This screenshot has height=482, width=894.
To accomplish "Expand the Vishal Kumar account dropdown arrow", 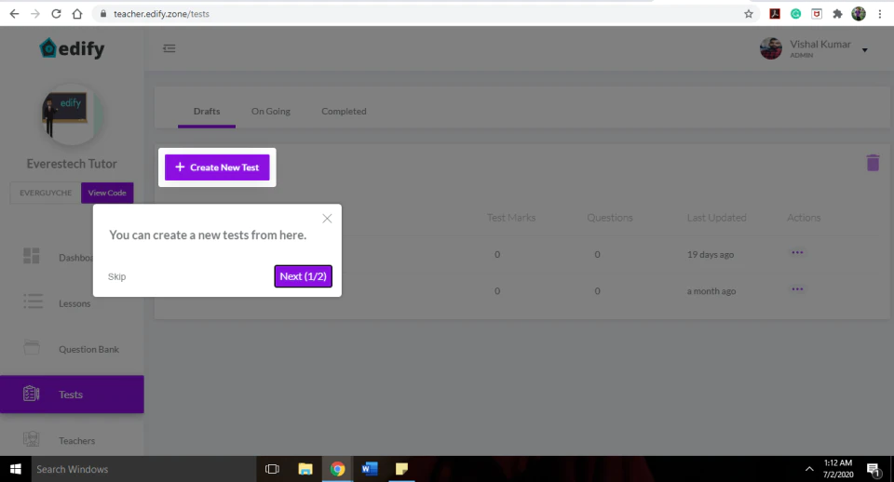I will (x=864, y=50).
